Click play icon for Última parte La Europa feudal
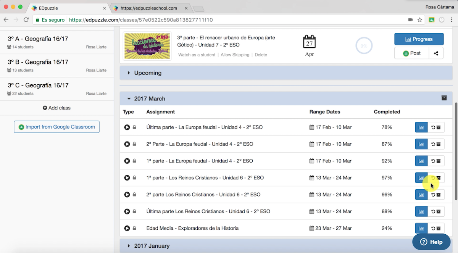 coord(127,127)
